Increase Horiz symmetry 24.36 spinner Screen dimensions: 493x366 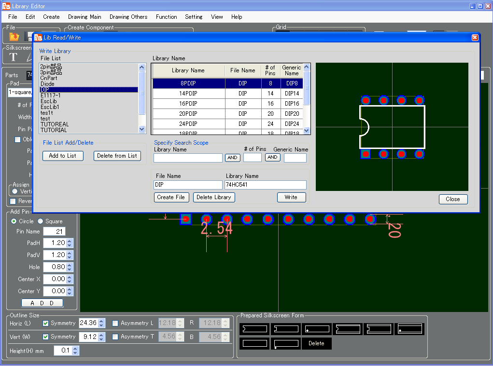[x=101, y=321]
